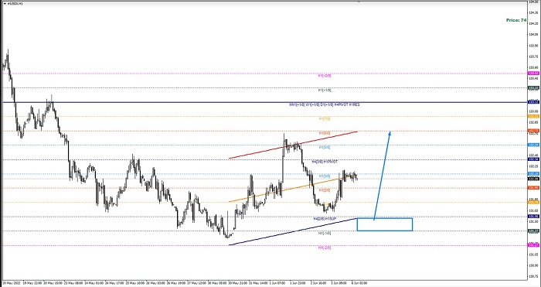This screenshot has width=541, height=287.
Task: Click the magenta bottom price tag
Action: 533,245
